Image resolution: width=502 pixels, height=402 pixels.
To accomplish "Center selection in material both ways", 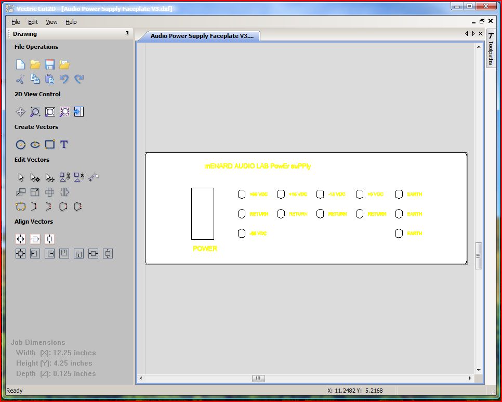I will (x=20, y=239).
